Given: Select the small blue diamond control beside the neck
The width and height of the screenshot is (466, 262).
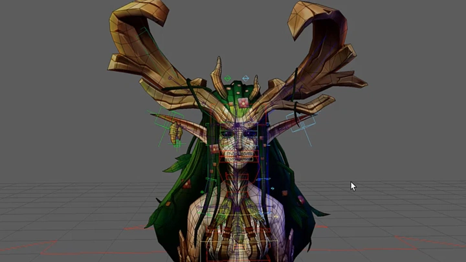Looking at the screenshot, I should 272,189.
